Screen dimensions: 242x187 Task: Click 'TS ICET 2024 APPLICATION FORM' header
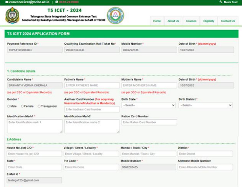click(38, 34)
